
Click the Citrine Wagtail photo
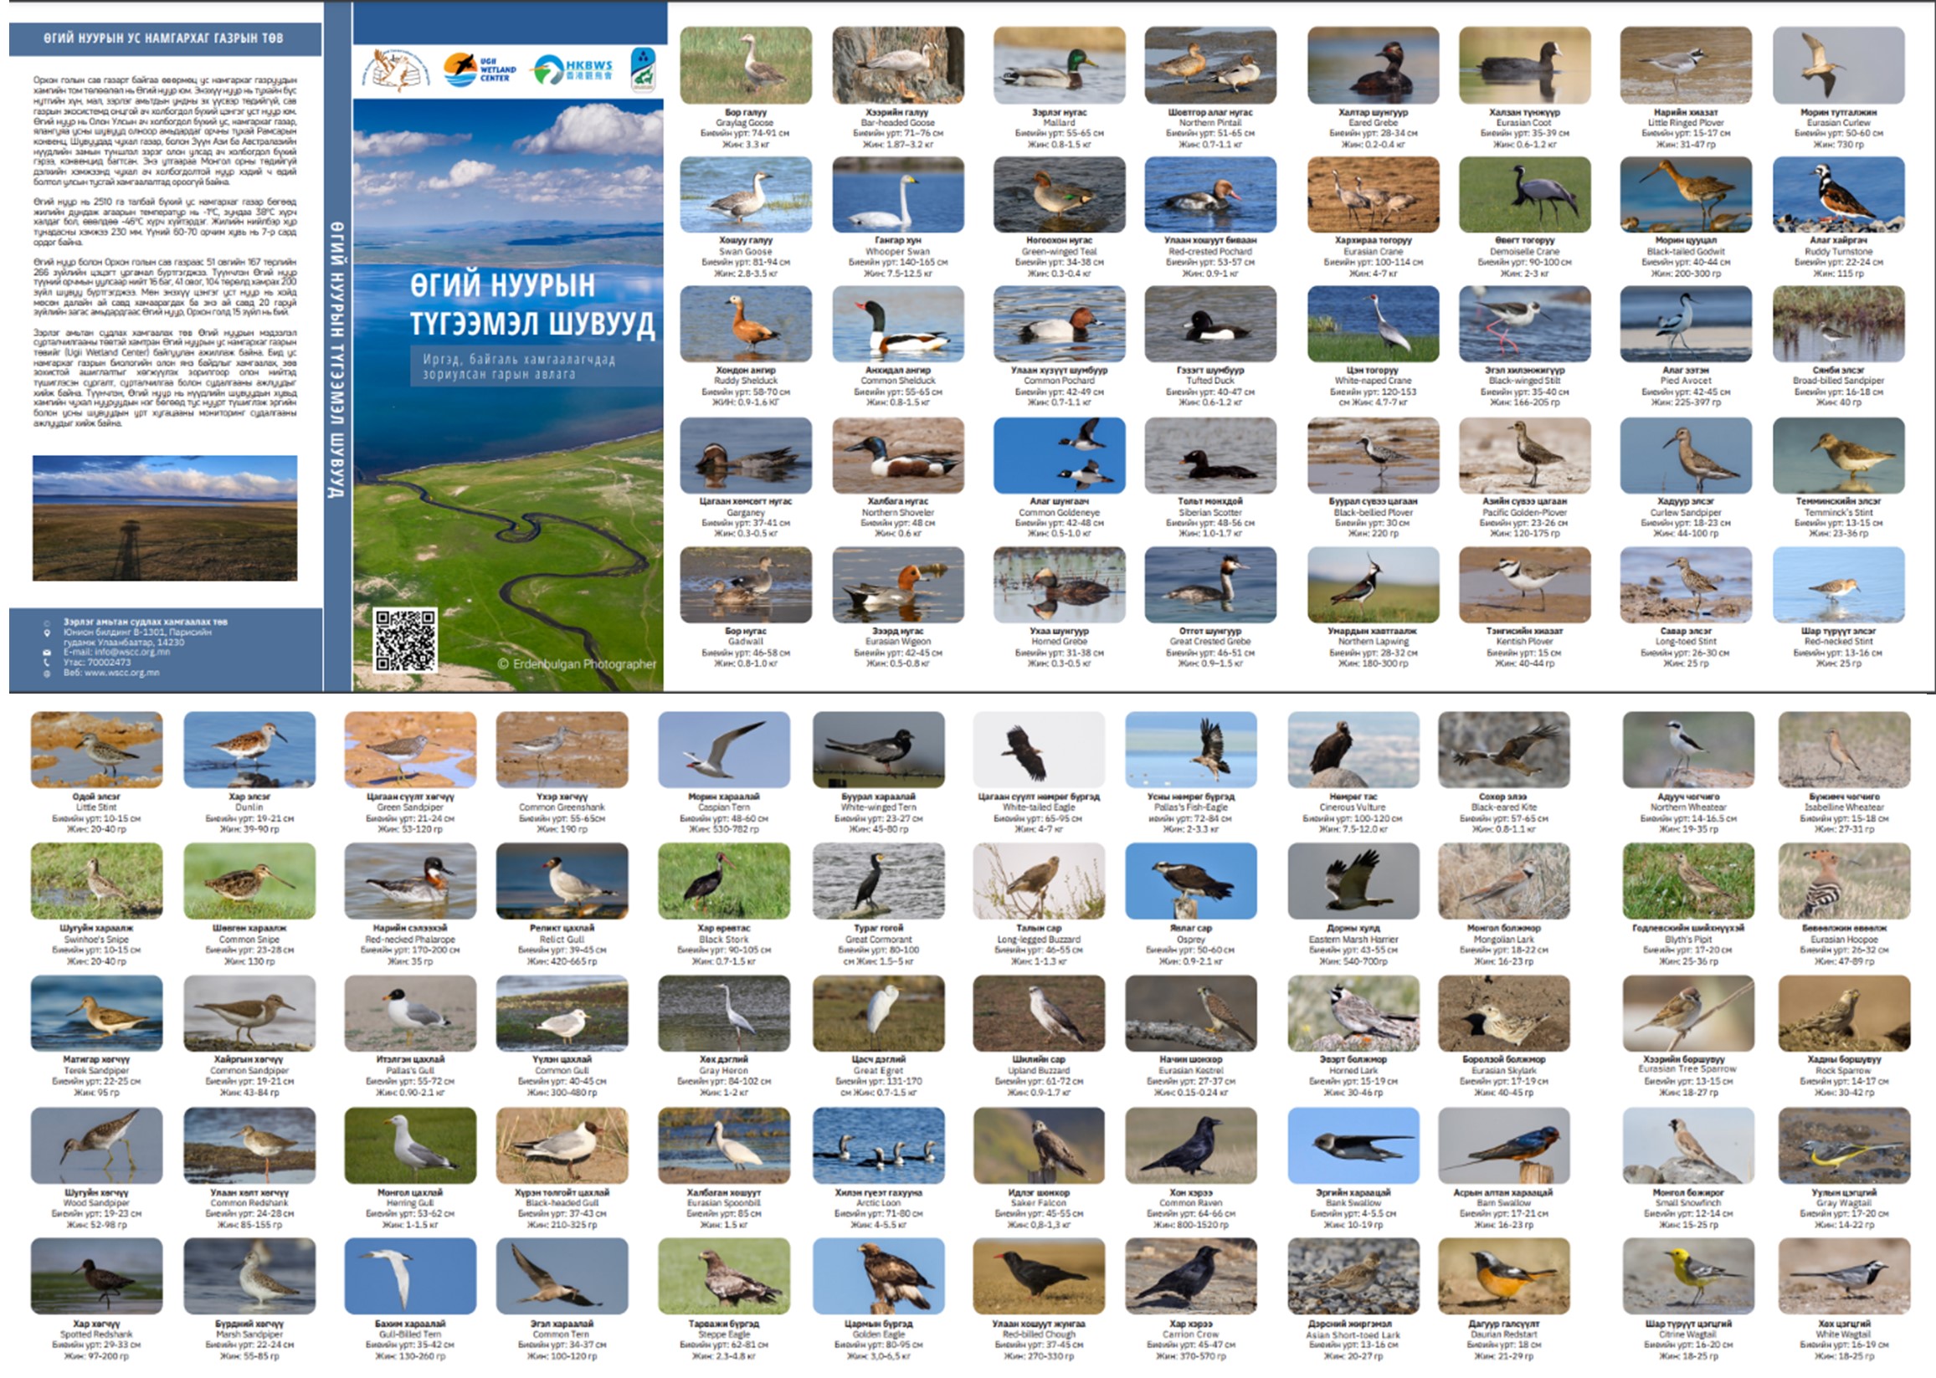[1688, 1276]
